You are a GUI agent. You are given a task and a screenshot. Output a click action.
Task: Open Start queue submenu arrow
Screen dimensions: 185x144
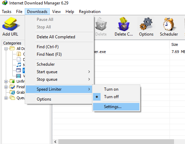[x=89, y=72]
